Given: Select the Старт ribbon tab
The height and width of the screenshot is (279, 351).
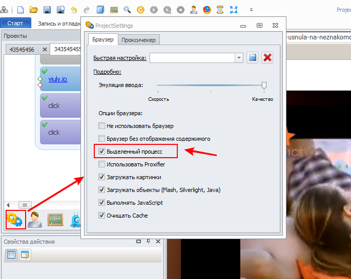Looking at the screenshot, I should [15, 23].
